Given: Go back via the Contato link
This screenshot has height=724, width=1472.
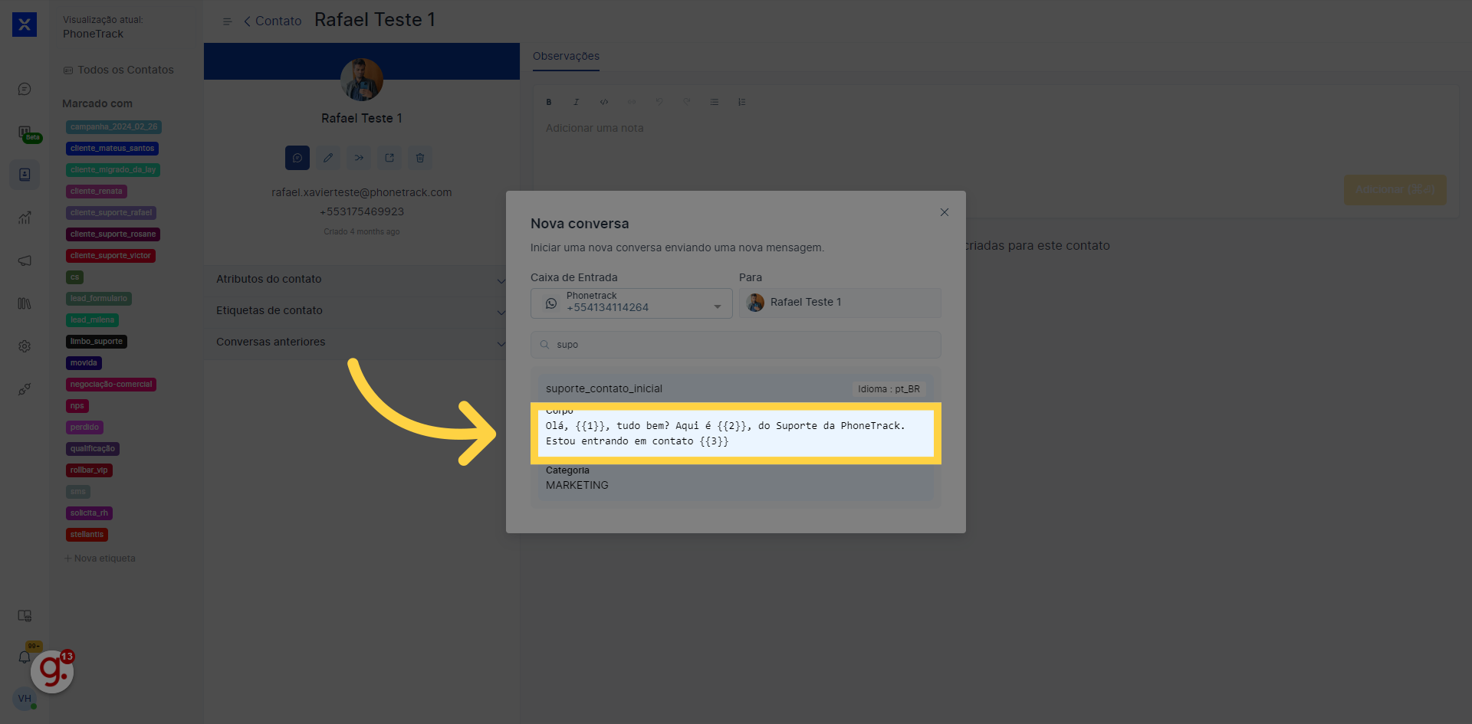Looking at the screenshot, I should coord(273,21).
